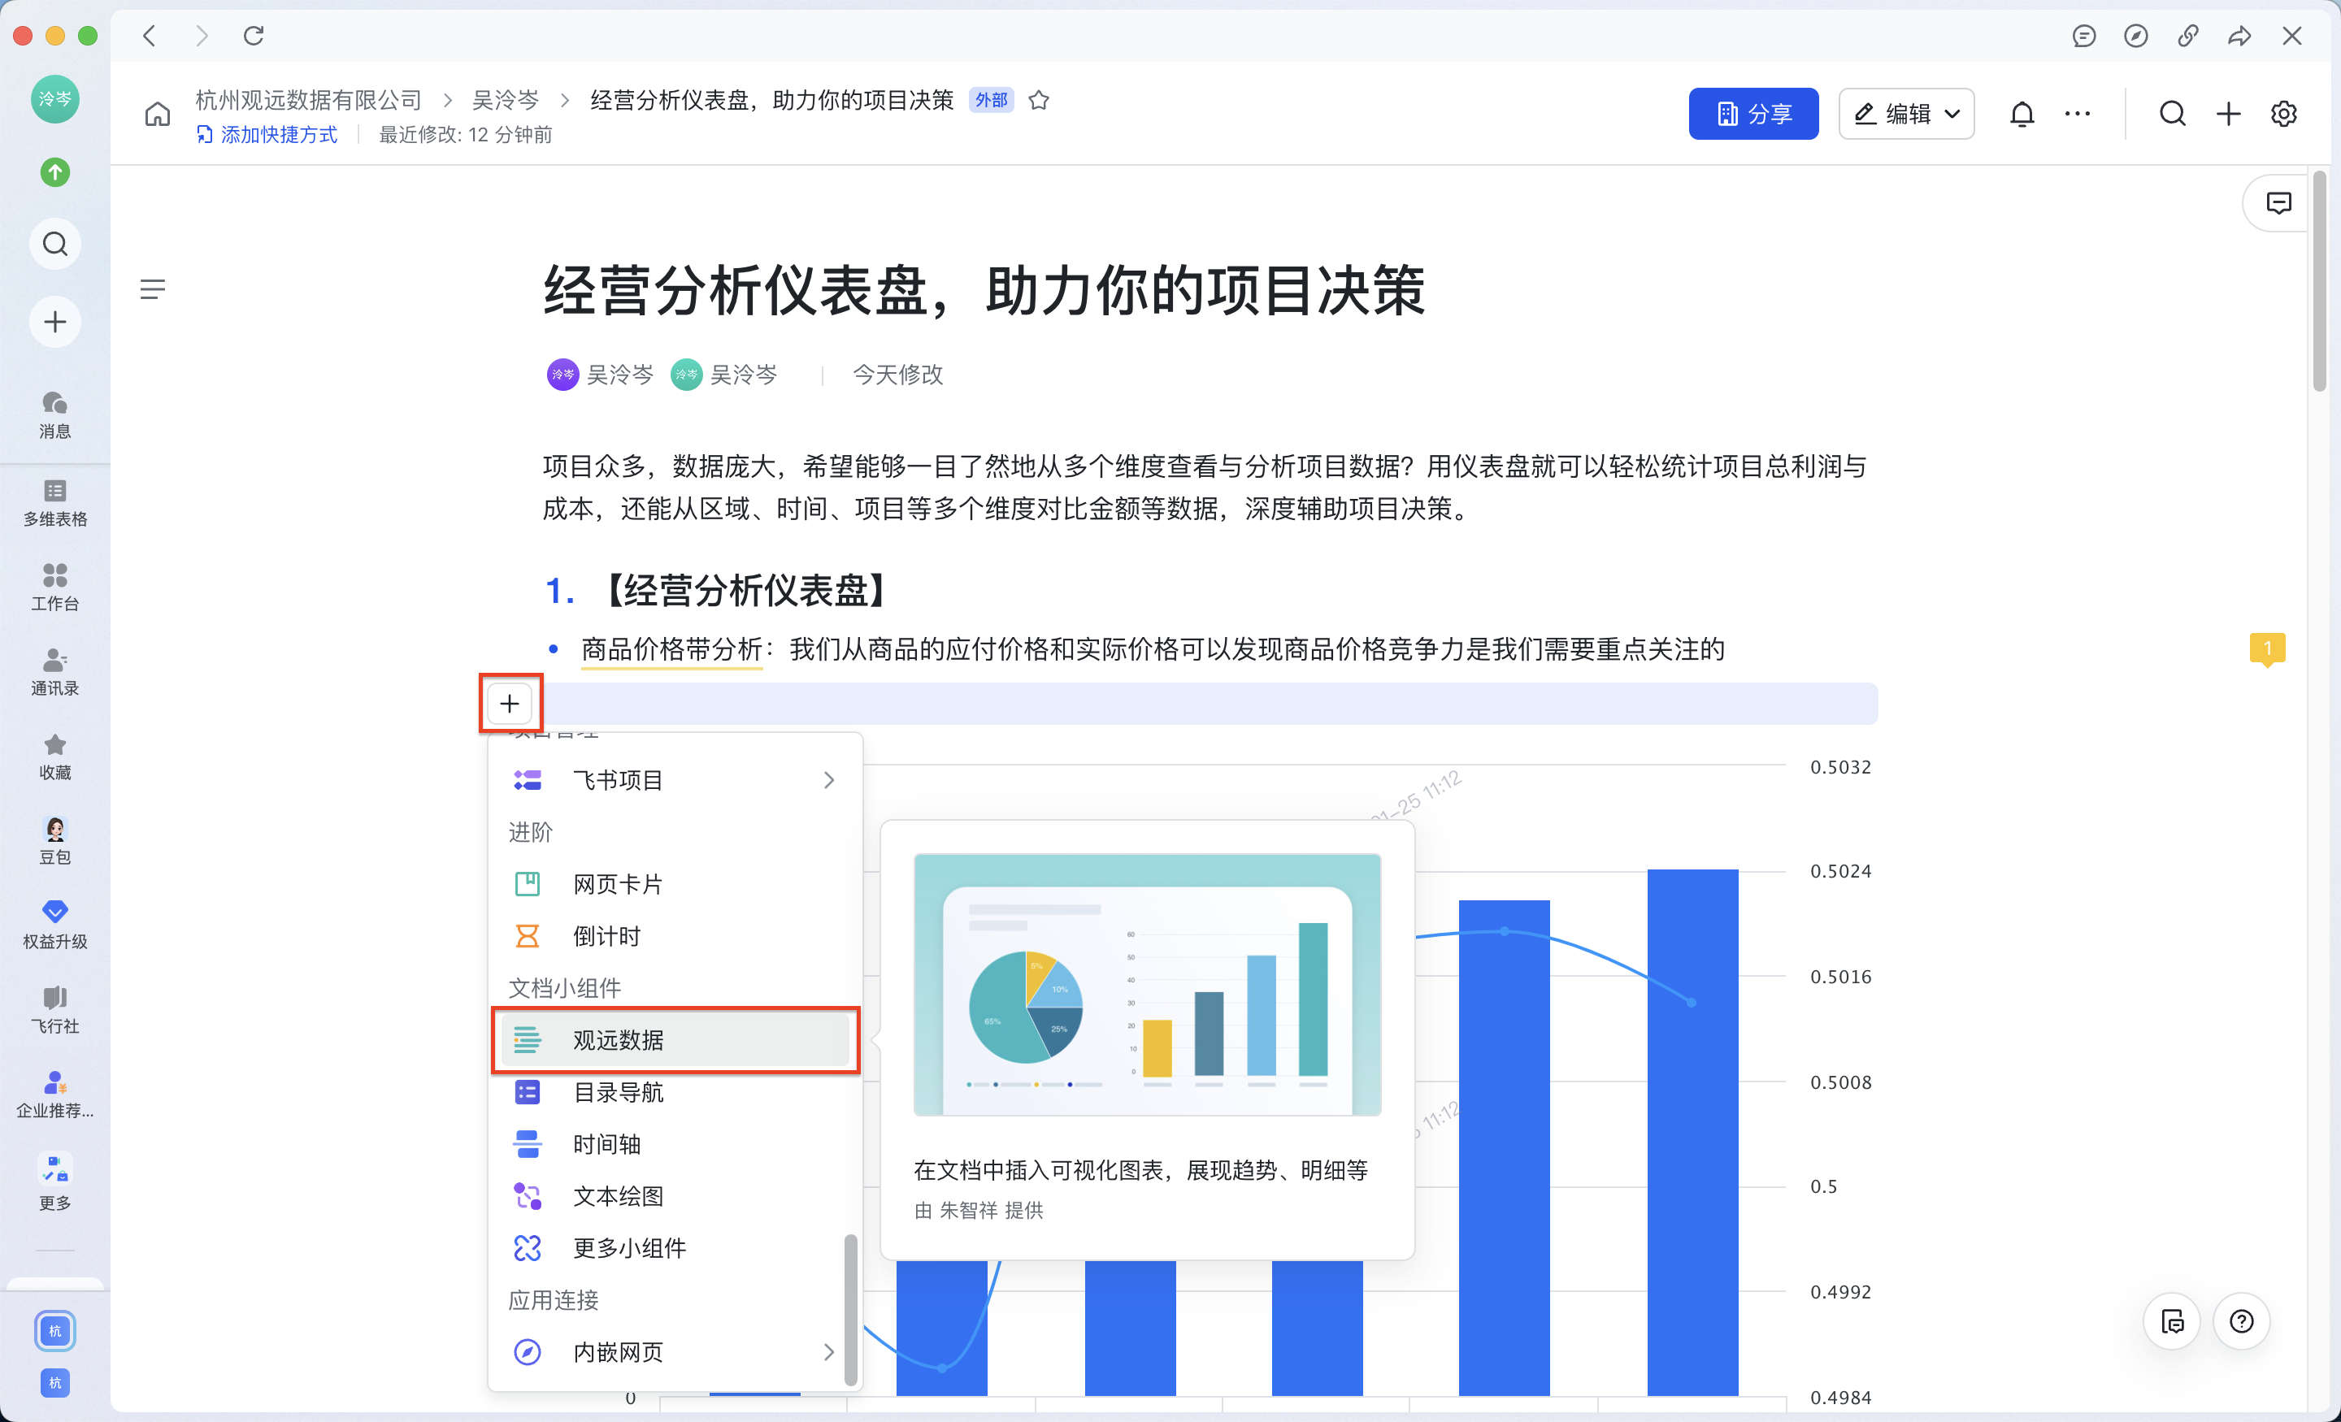Open the 编辑 mode dropdown

tap(1906, 114)
